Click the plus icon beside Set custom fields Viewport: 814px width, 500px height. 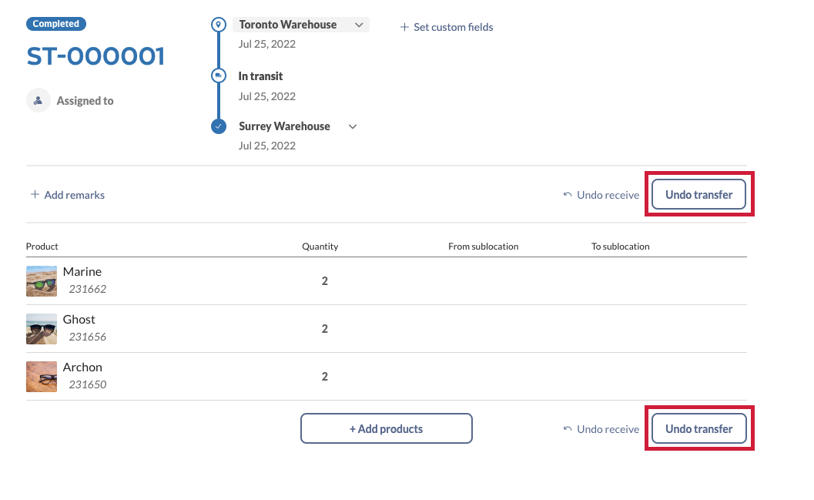(x=404, y=27)
